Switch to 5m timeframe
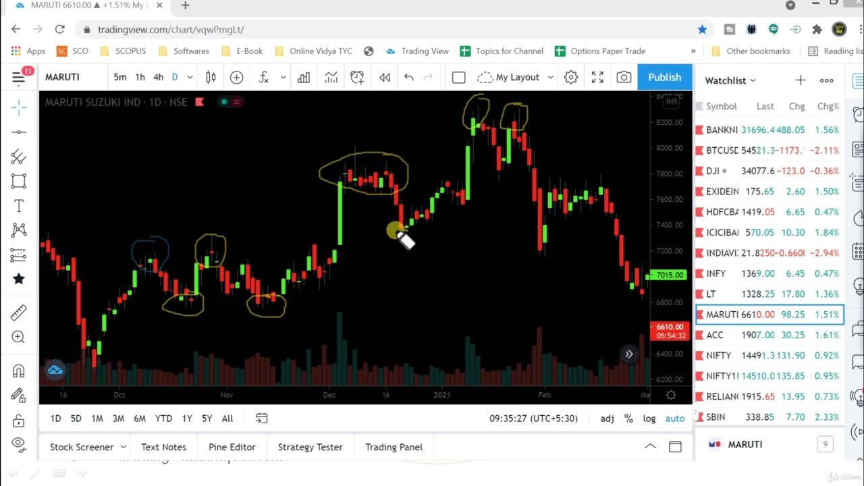 pyautogui.click(x=119, y=77)
